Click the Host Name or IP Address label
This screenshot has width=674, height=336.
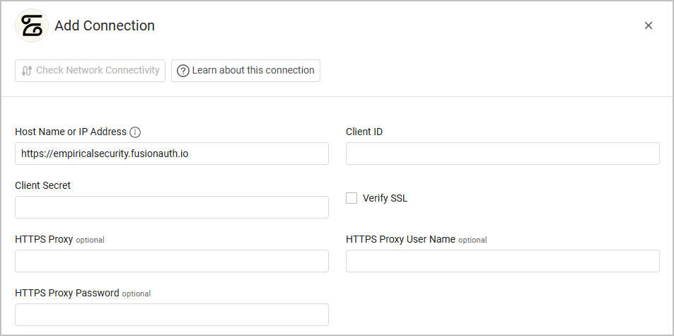[71, 132]
